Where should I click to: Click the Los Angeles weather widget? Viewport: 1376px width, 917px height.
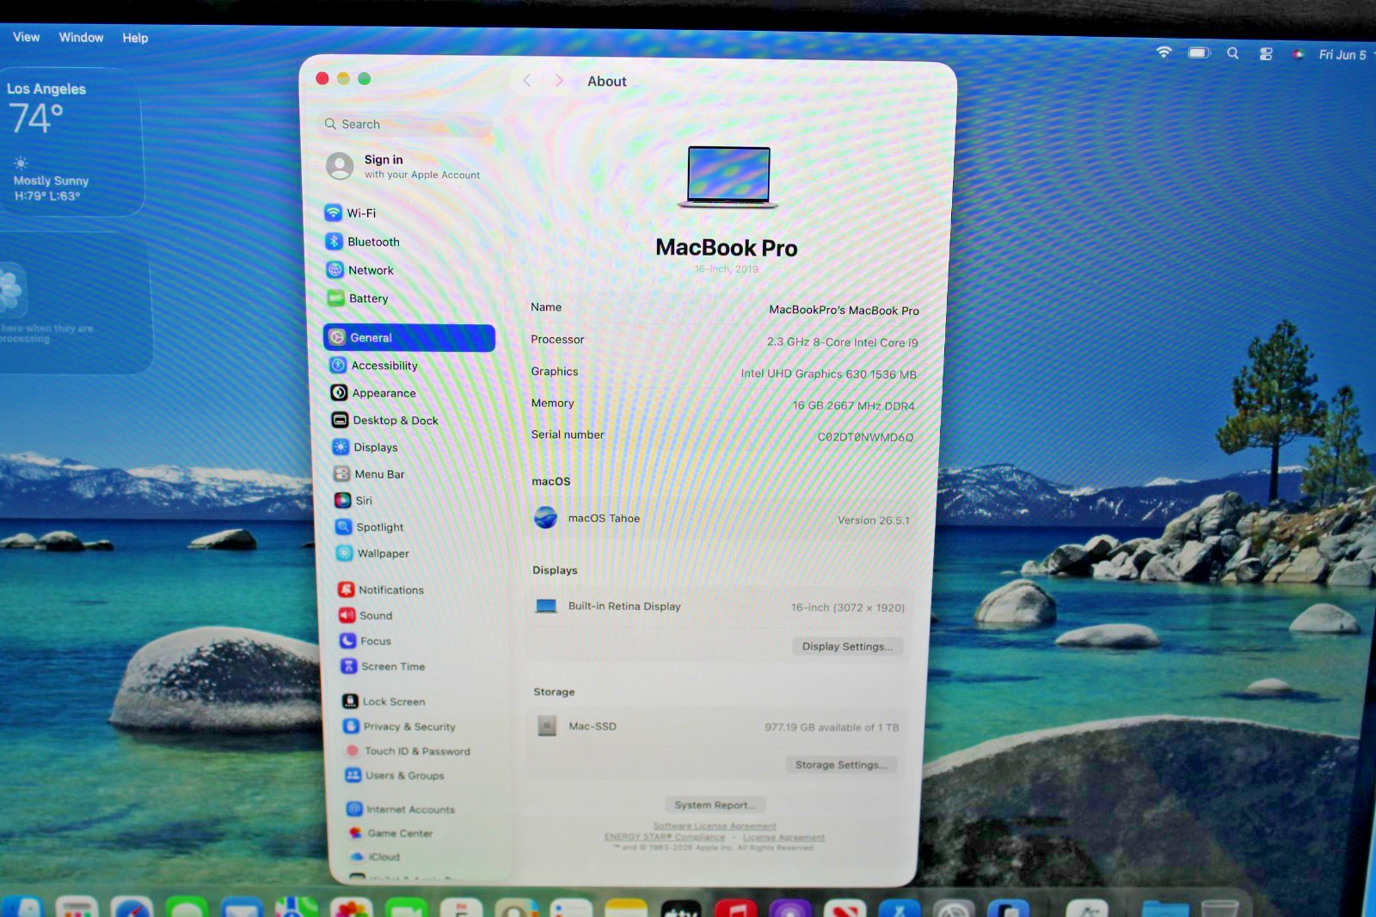click(71, 142)
